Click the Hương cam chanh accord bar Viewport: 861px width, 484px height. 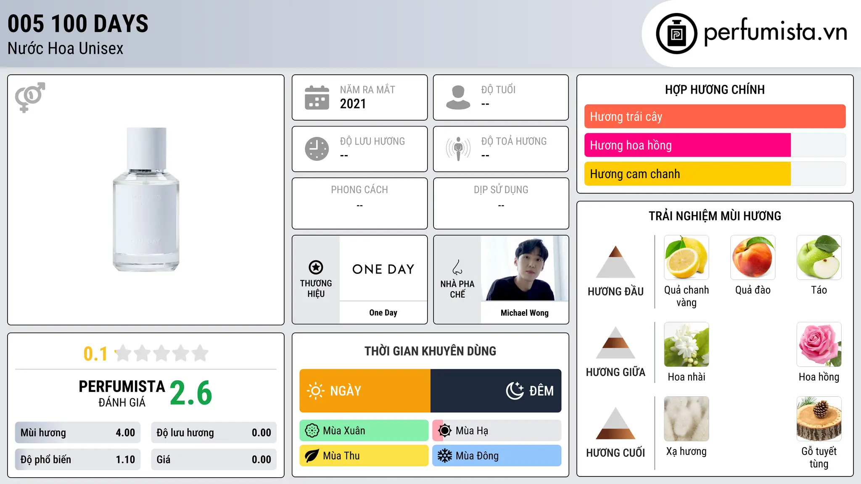(715, 174)
